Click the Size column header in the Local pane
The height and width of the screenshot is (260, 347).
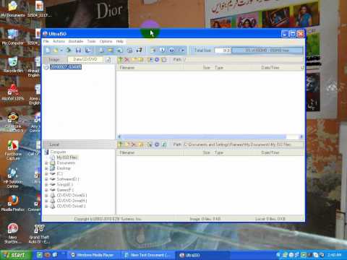pos(197,152)
